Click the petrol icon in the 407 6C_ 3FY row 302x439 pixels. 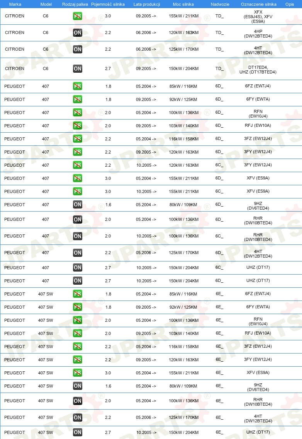[x=78, y=165]
